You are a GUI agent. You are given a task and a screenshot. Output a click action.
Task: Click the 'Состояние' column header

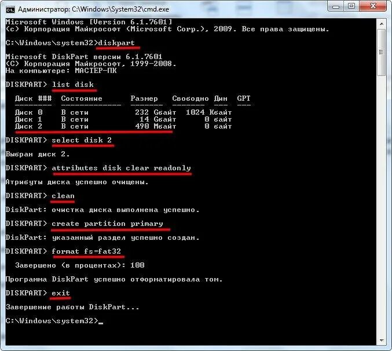tap(82, 98)
